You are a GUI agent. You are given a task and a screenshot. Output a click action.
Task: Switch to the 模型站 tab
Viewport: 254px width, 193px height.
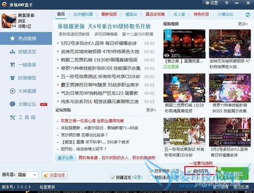click(x=131, y=14)
